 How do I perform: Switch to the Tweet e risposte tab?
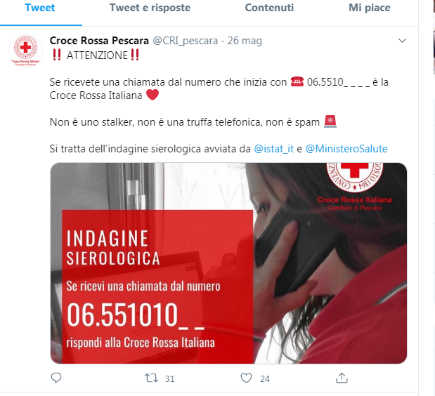[150, 8]
